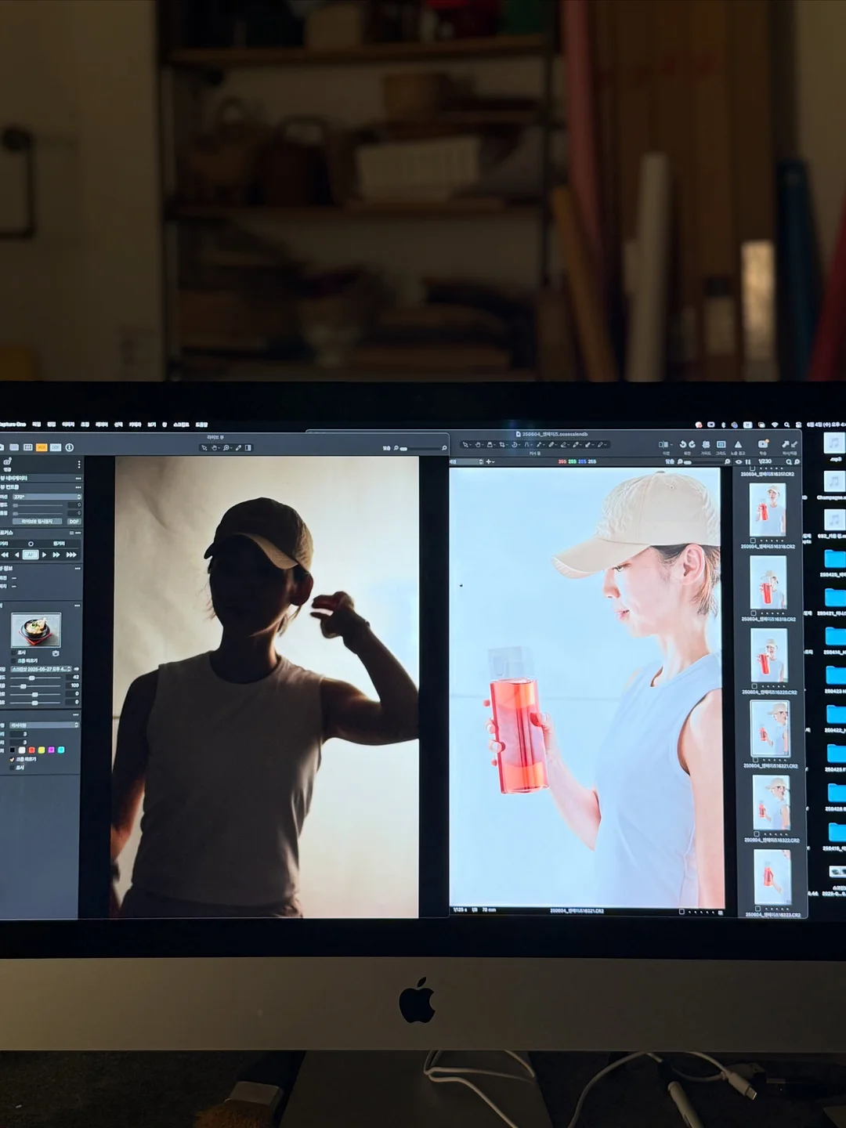Image resolution: width=846 pixels, height=1128 pixels.
Task: Toggle the exposure warning triangle icon
Action: tap(738, 444)
